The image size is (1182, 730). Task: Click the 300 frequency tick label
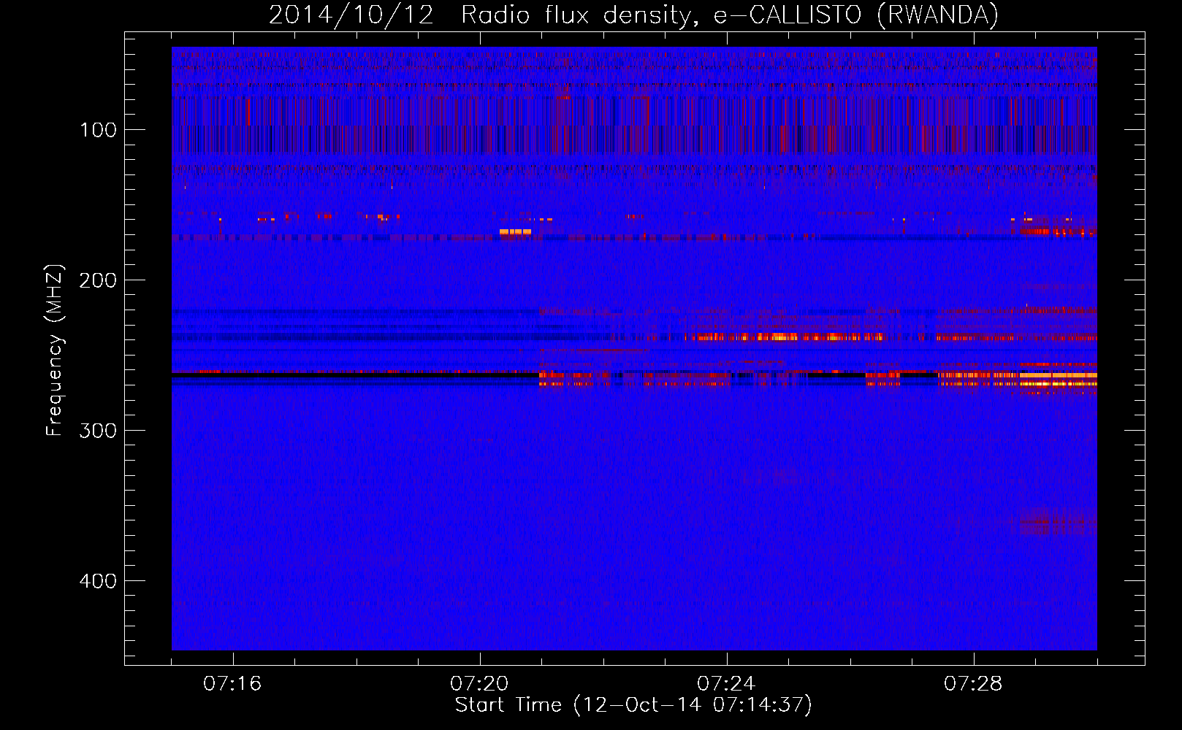pyautogui.click(x=98, y=431)
